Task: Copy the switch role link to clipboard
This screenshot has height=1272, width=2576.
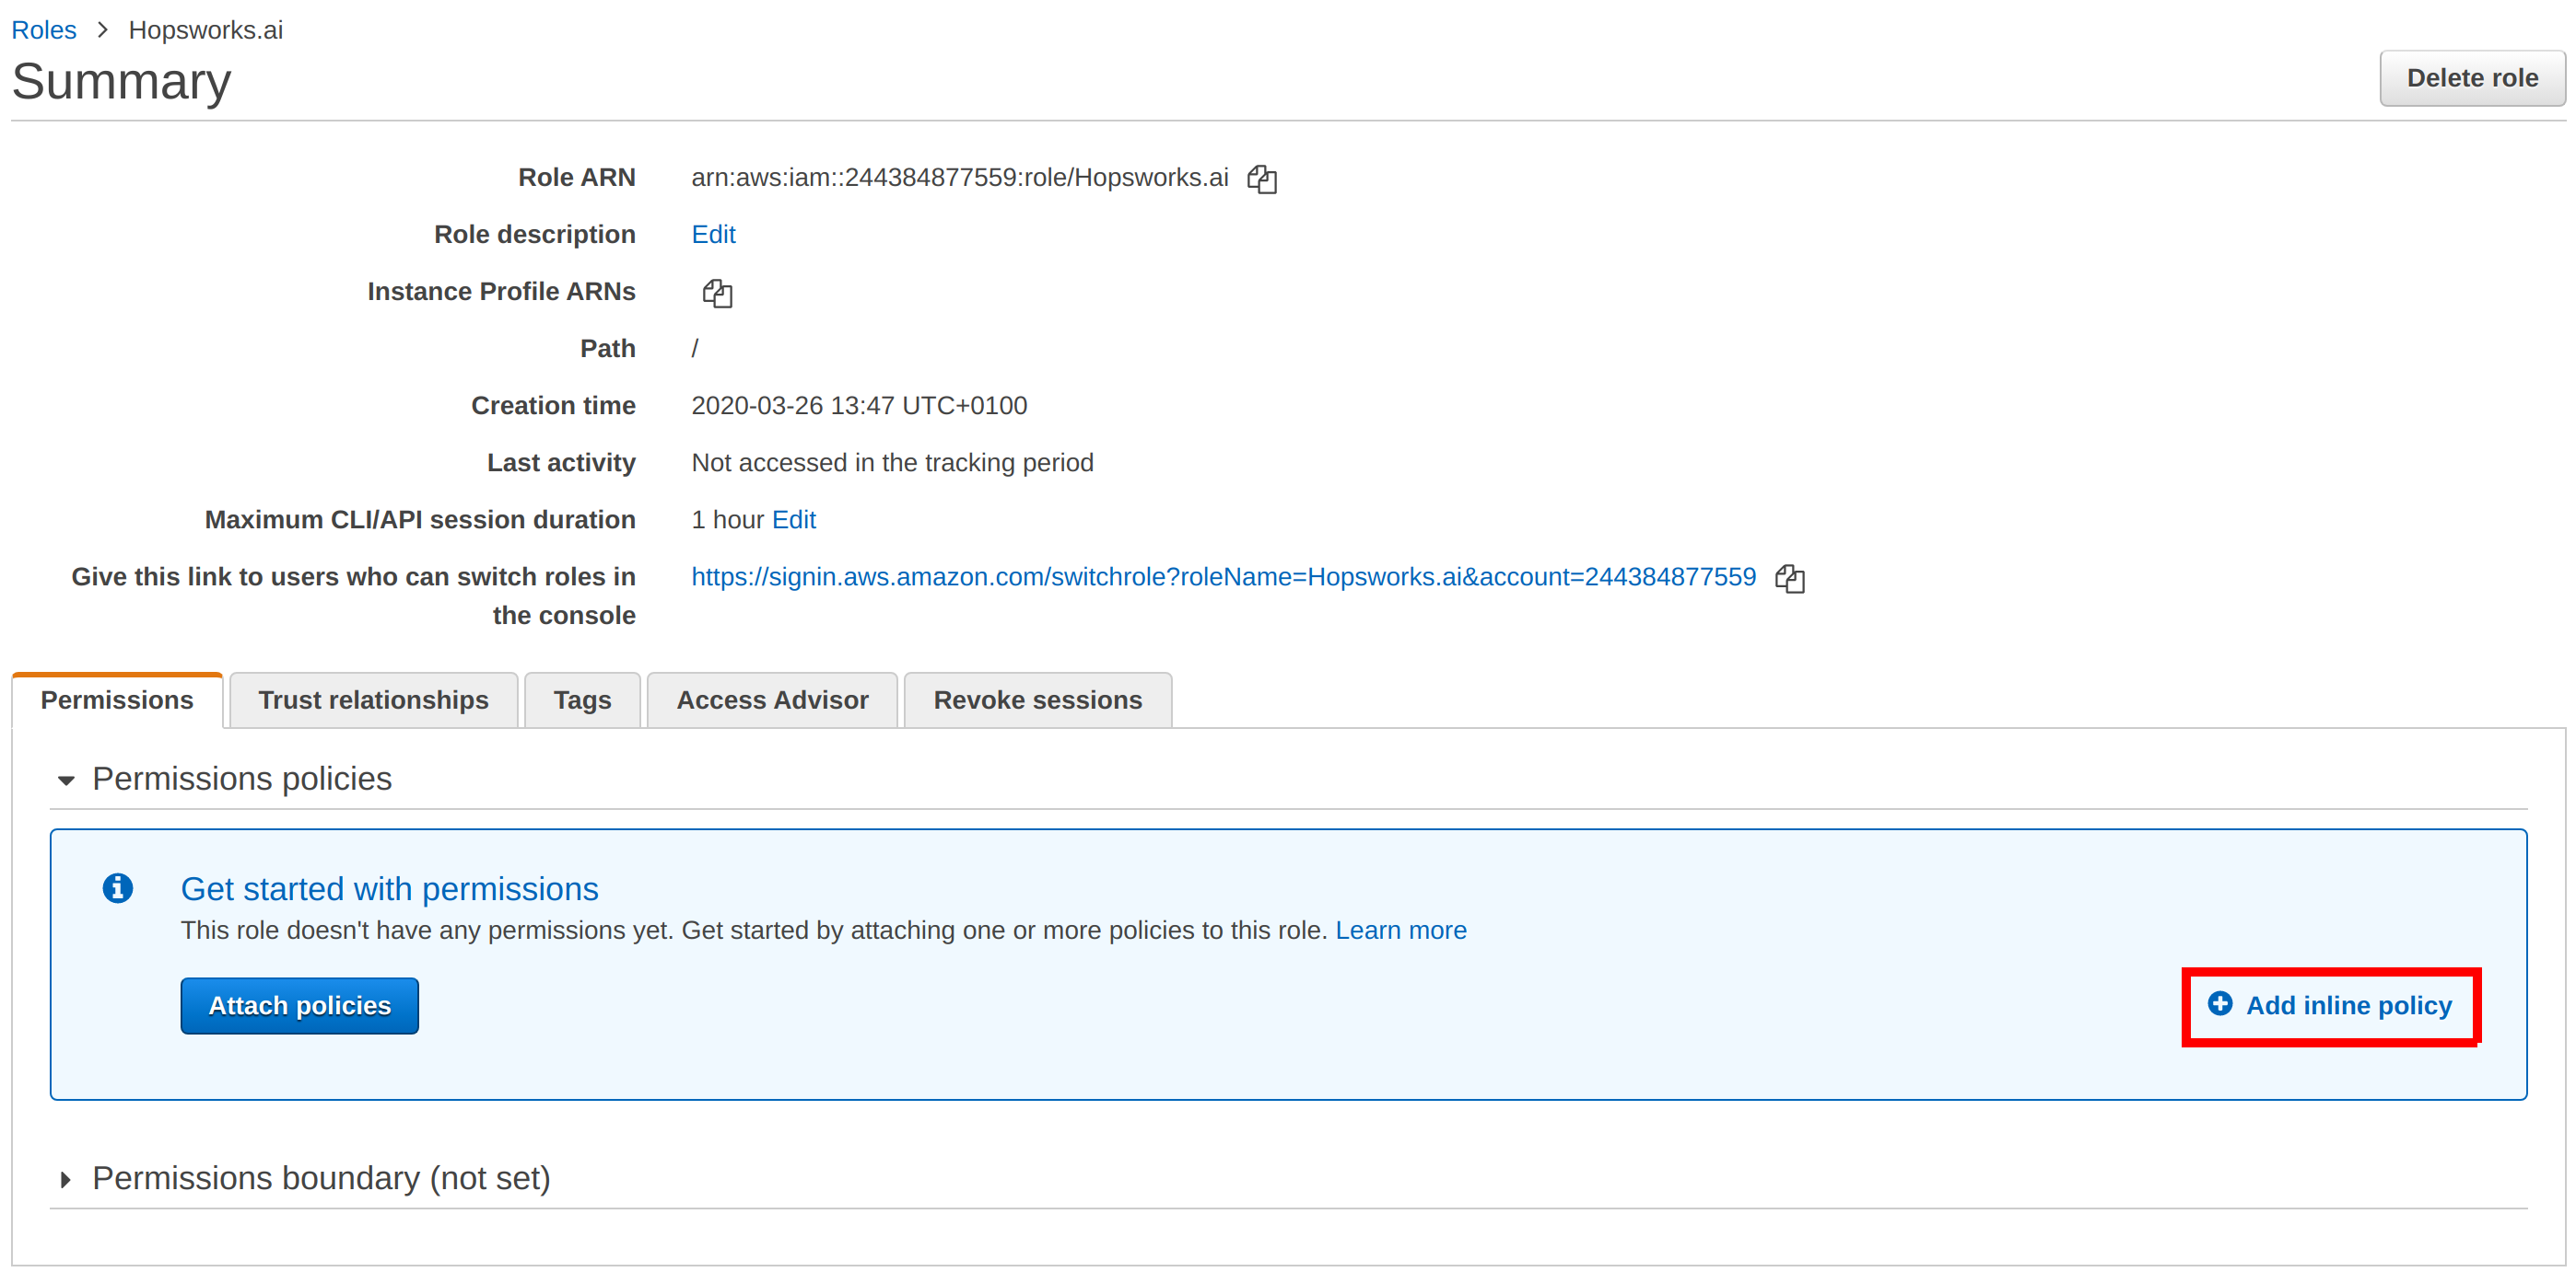Action: [x=1789, y=579]
